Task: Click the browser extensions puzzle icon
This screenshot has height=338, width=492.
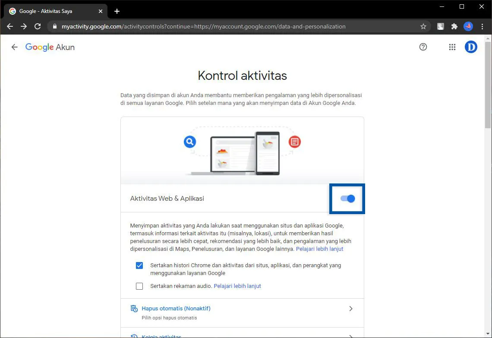Action: (454, 26)
